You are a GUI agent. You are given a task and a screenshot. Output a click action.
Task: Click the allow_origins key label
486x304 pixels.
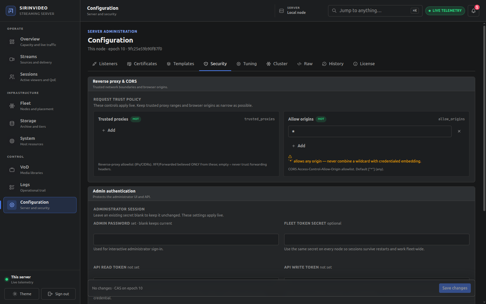point(452,119)
